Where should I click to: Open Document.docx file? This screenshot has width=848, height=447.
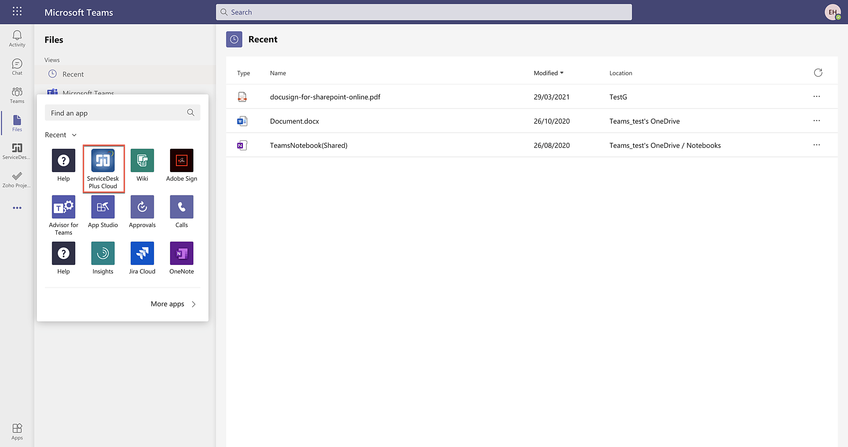[294, 121]
